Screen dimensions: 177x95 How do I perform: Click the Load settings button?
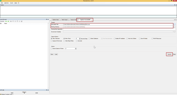click(x=56, y=54)
